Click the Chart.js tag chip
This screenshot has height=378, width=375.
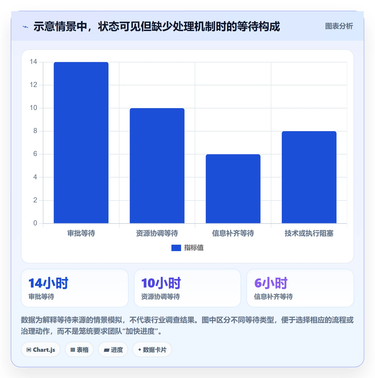[41, 350]
